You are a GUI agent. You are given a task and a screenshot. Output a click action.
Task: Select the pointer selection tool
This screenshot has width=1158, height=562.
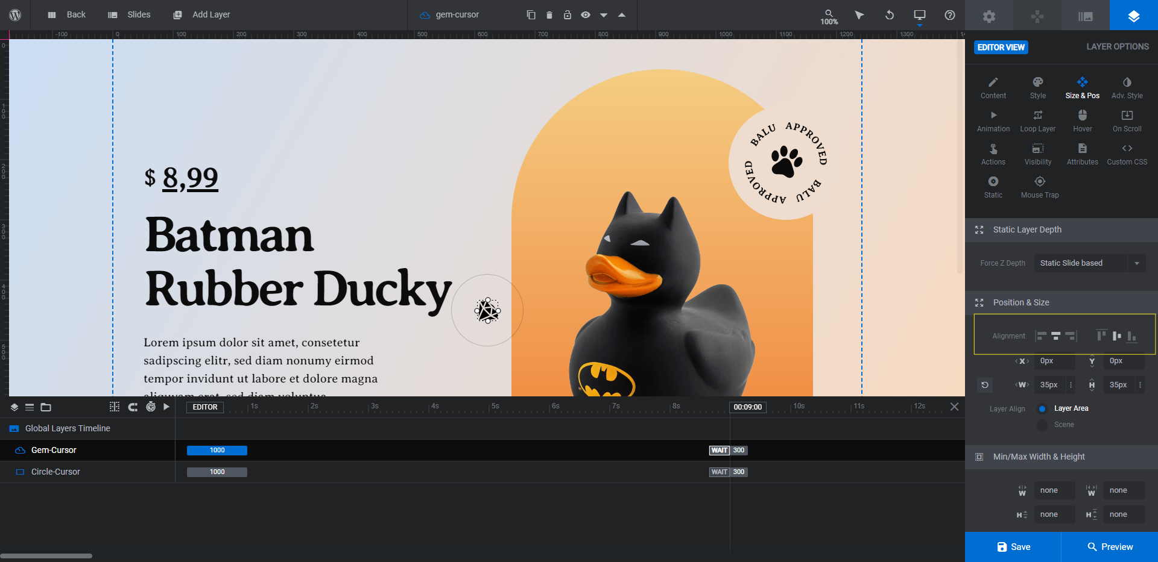click(x=859, y=15)
